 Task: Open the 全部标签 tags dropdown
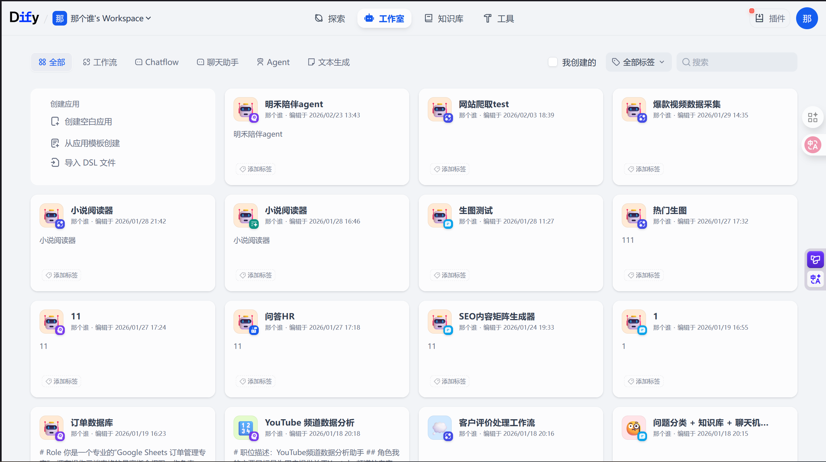click(638, 62)
